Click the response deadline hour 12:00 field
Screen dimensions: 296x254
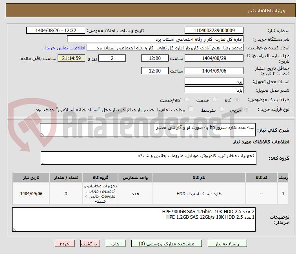[155, 58]
